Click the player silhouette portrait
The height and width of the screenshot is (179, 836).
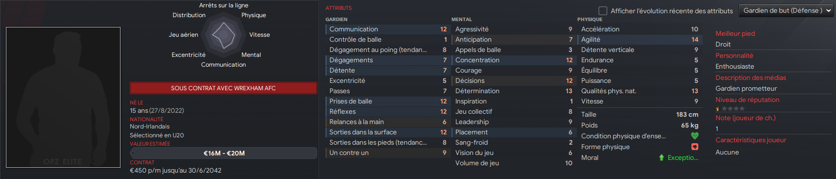click(63, 97)
